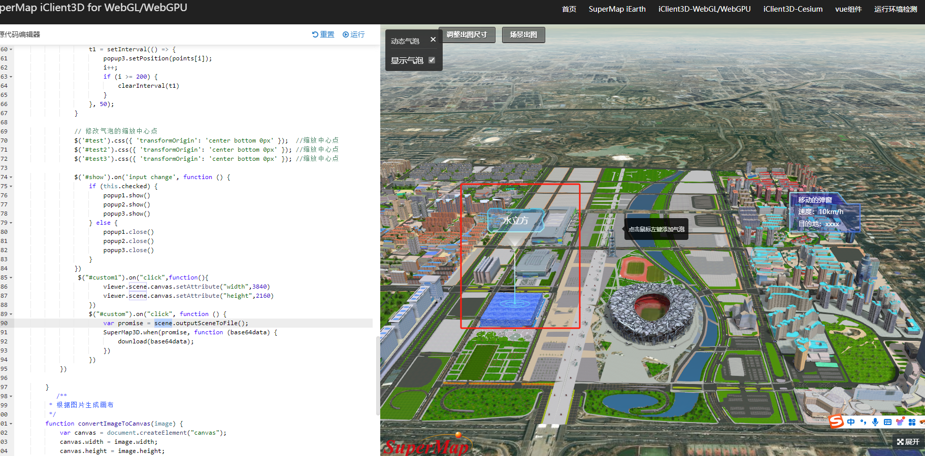The image size is (925, 456).
Task: Collapse fold arrow at function convertImageToCanvas line
Action: [x=11, y=424]
